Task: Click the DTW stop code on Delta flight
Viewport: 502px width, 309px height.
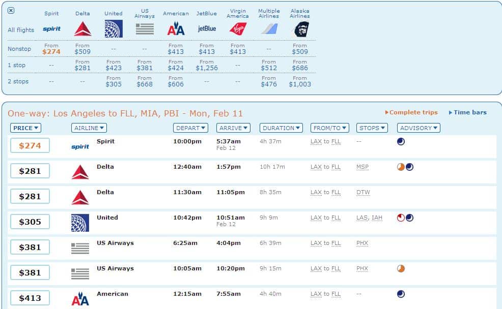Action: click(363, 193)
